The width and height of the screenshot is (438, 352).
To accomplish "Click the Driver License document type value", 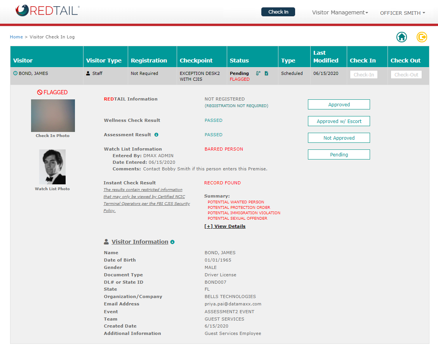I will pos(221,275).
